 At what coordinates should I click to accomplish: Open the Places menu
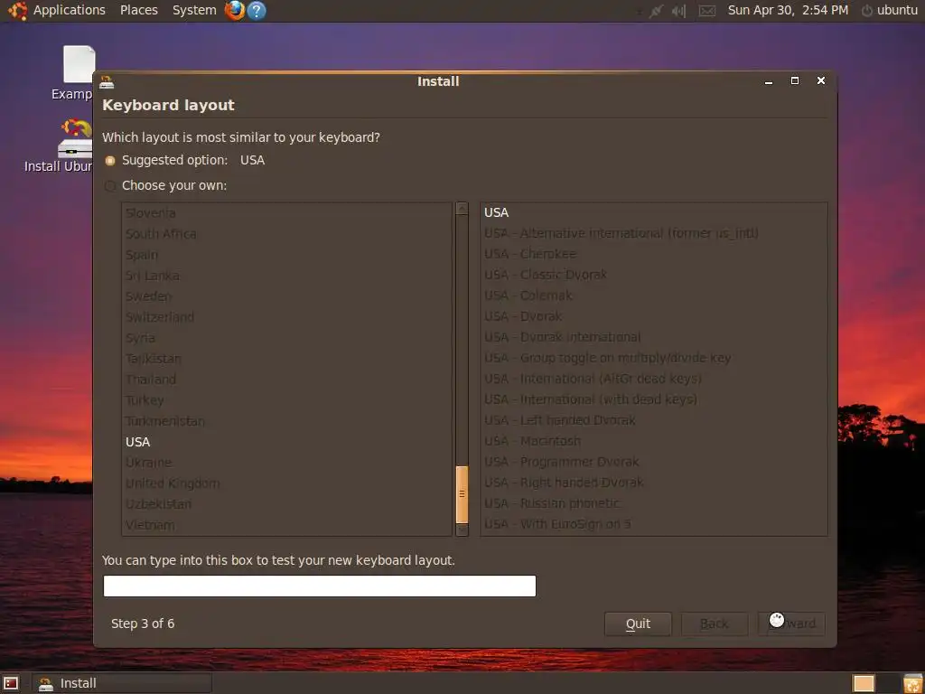tap(138, 10)
